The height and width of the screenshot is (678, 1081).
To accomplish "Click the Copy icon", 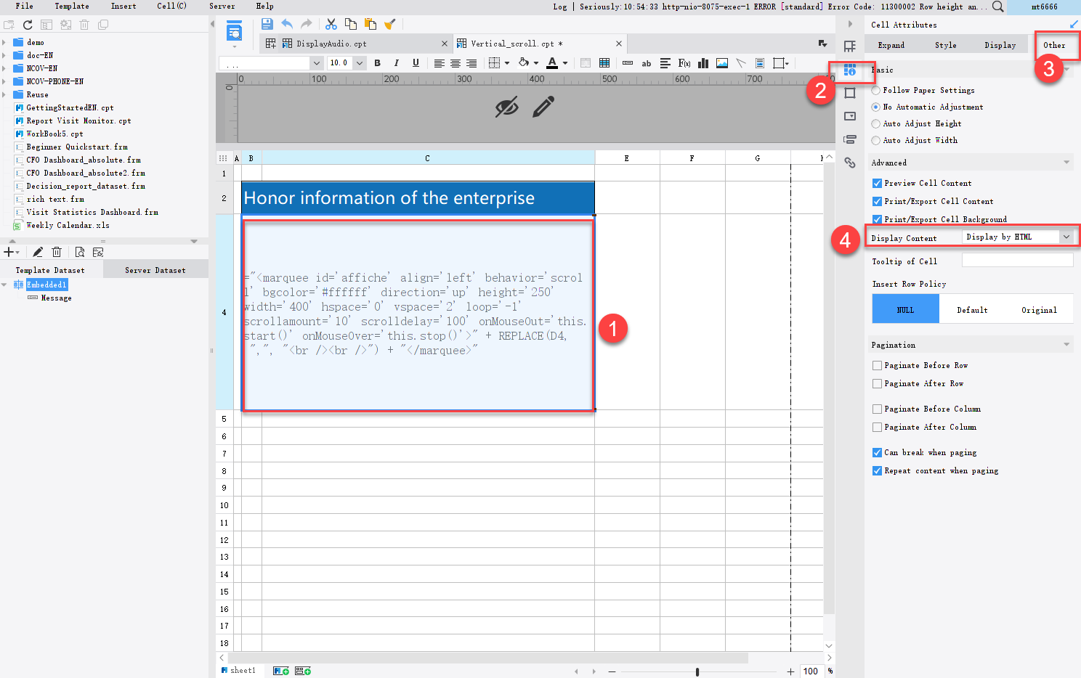I will pos(351,24).
